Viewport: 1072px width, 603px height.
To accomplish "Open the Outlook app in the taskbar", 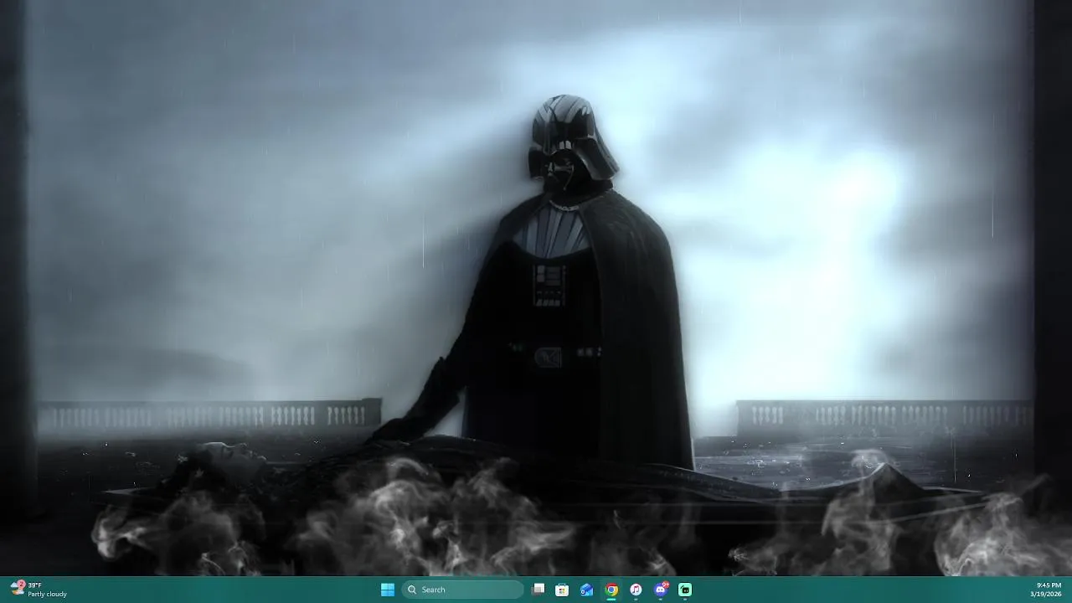I will 587,590.
